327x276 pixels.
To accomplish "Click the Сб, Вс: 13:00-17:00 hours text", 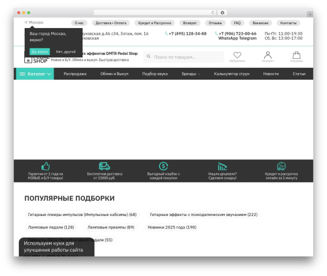I will 283,38.
